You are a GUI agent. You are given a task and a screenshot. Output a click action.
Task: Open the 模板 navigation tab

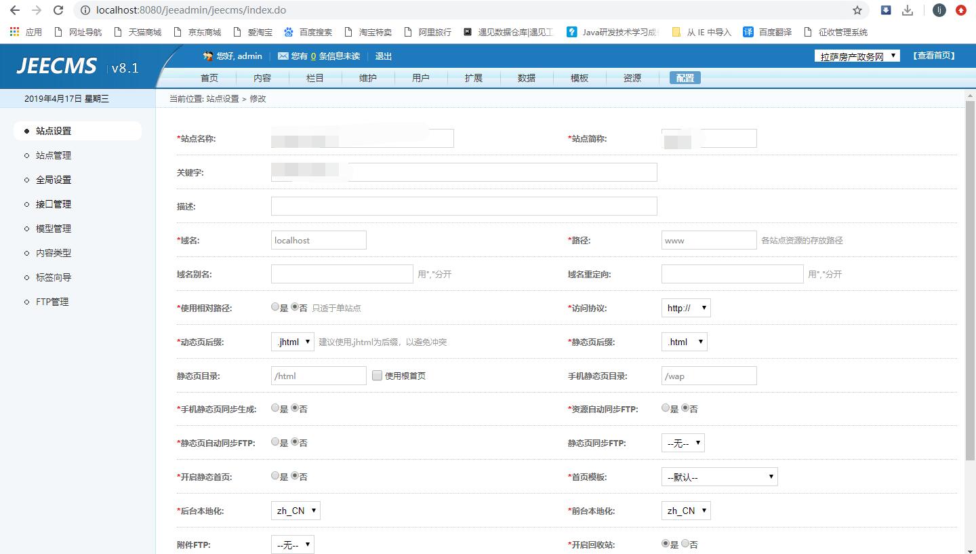pyautogui.click(x=579, y=78)
